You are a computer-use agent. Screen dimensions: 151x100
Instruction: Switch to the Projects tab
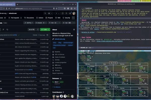pos(49,18)
